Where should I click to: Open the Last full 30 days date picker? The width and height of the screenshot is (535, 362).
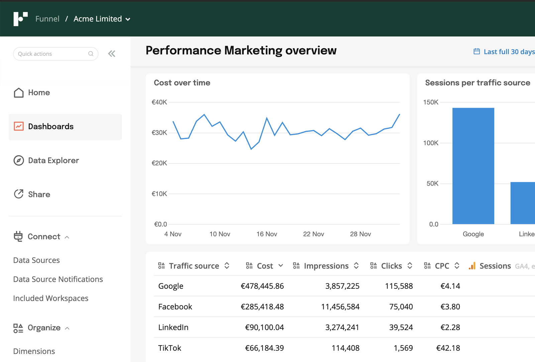(509, 51)
